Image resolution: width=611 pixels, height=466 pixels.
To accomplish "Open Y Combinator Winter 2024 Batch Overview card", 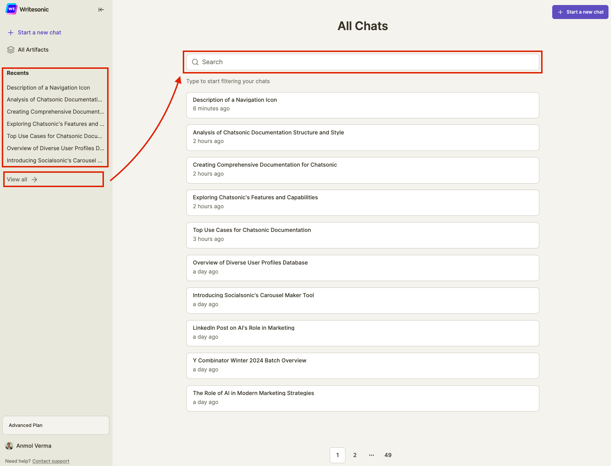I will click(x=363, y=366).
